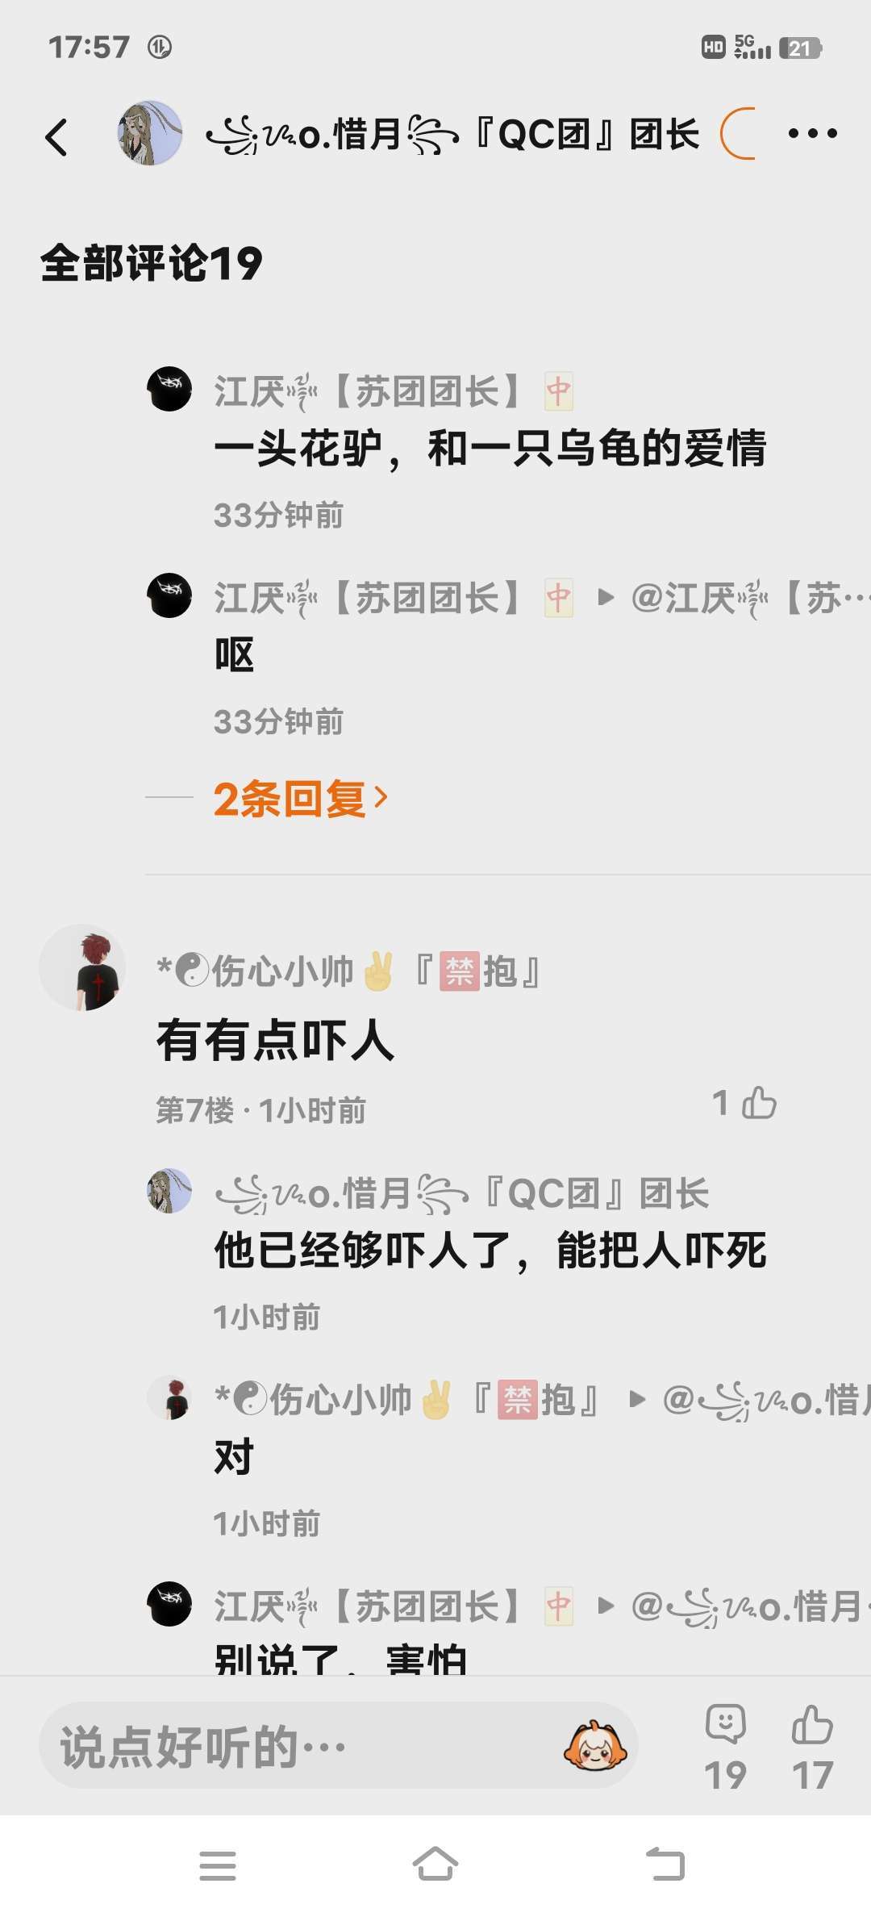Like the post with thumbs-up showing 17
Image resolution: width=871 pixels, height=1917 pixels.
coord(812,1747)
